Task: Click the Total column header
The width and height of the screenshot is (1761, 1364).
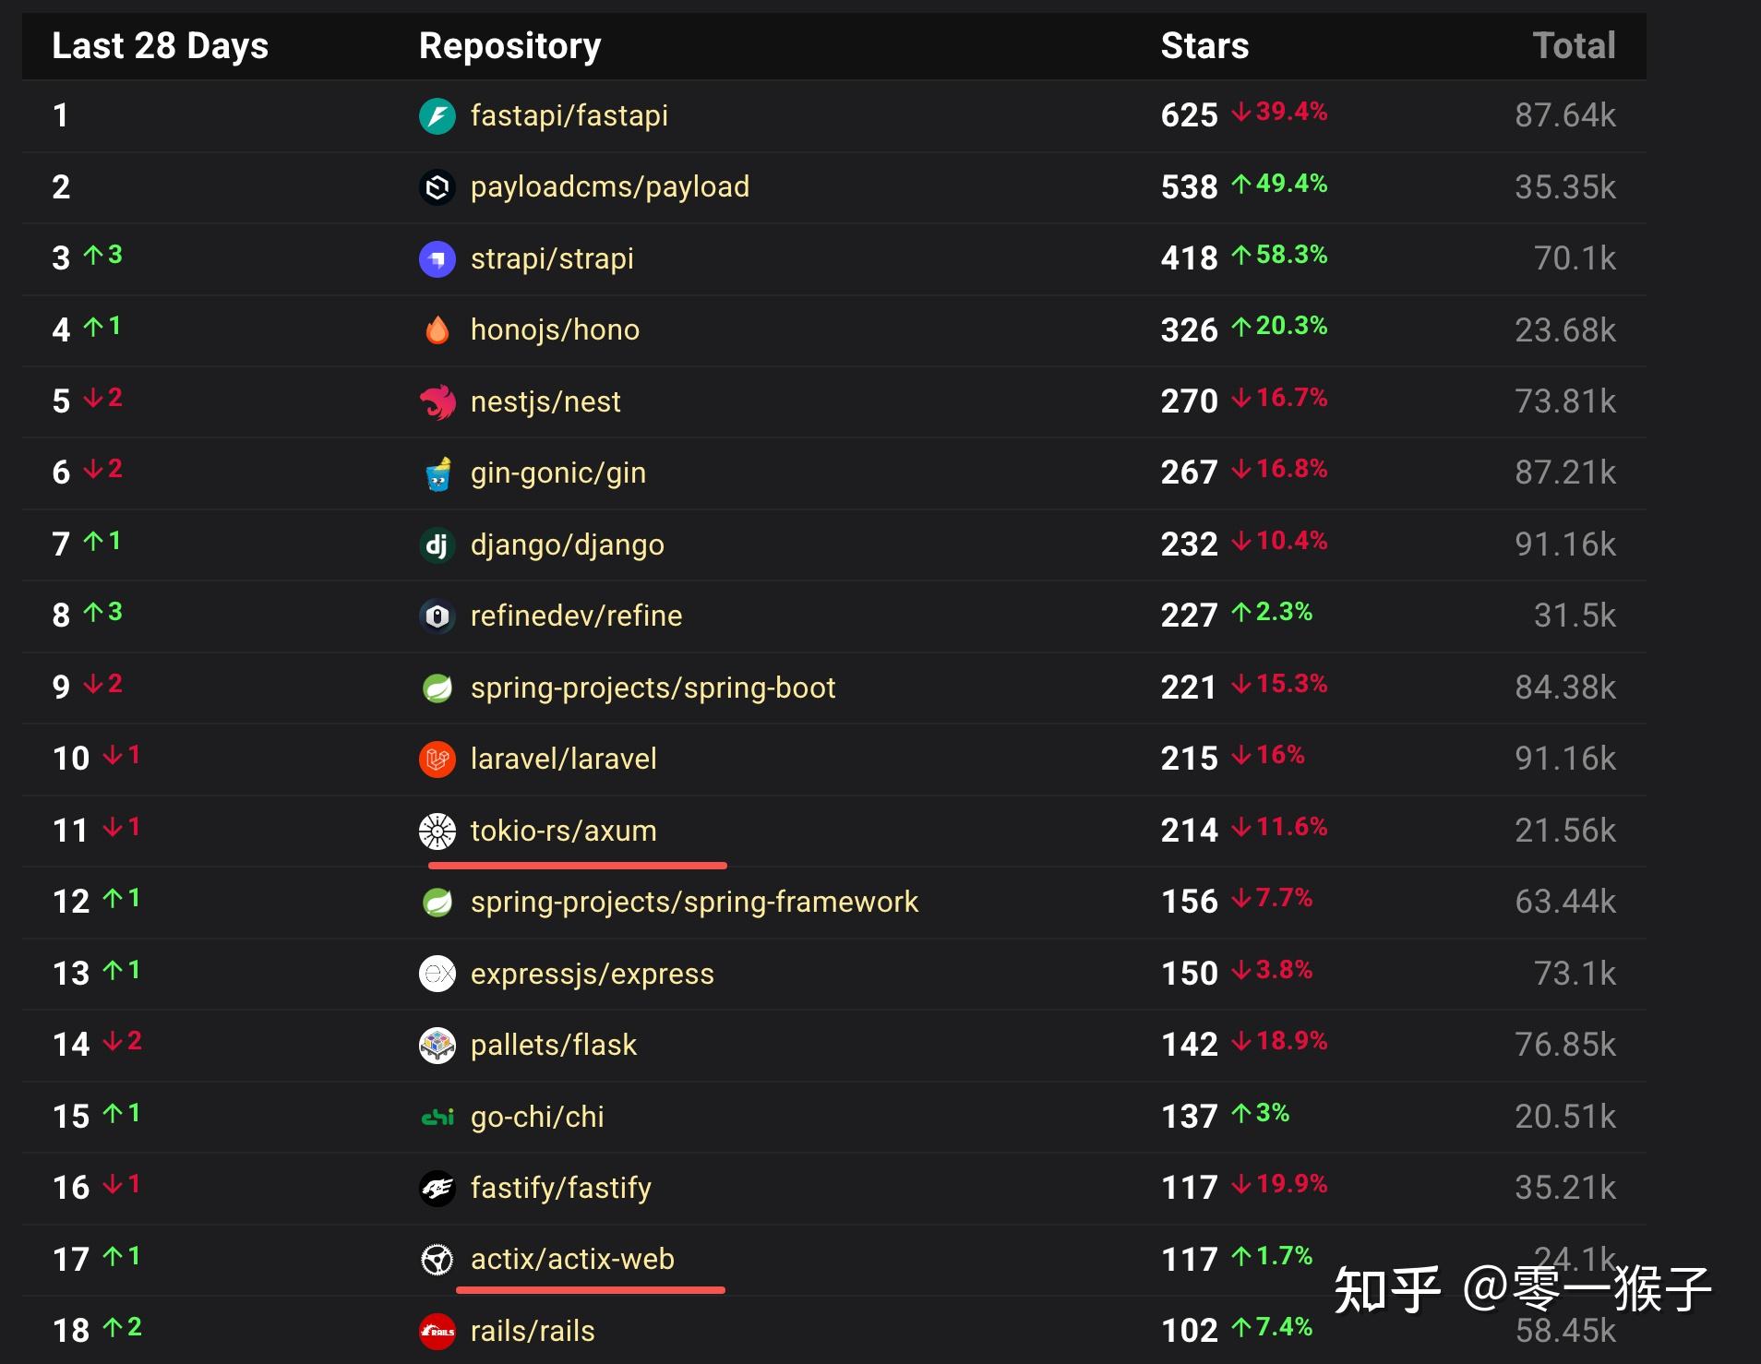Action: tap(1575, 46)
